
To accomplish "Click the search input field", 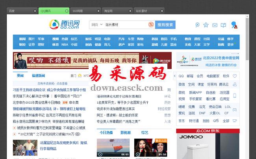I will [x=125, y=25].
